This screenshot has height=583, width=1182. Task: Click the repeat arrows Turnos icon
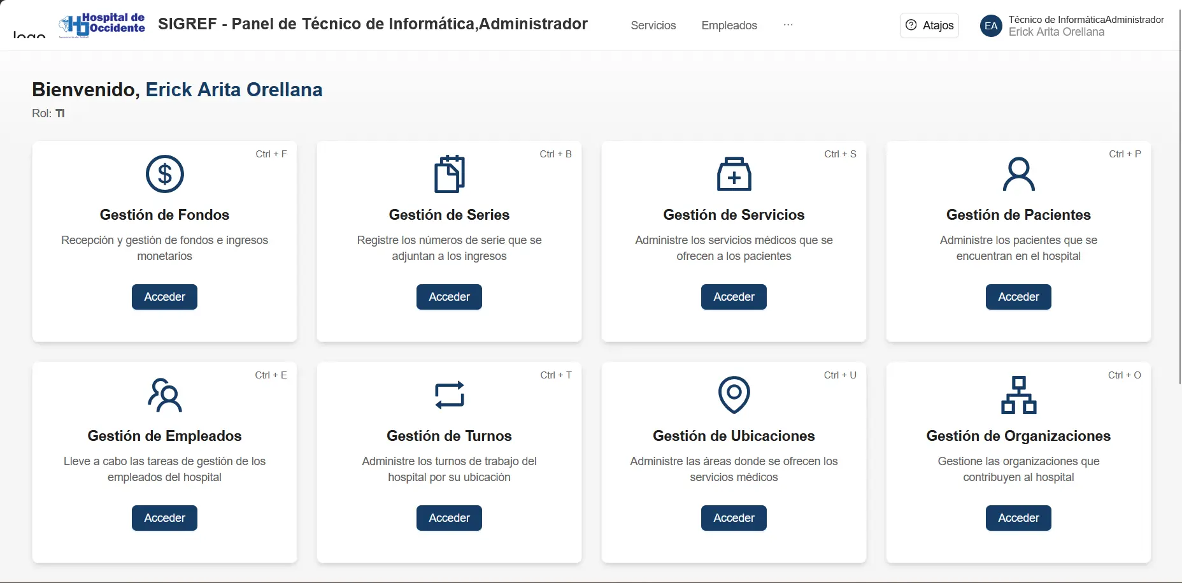pos(449,395)
